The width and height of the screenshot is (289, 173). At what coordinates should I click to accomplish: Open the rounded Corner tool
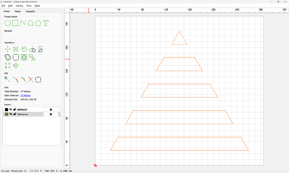16,57
